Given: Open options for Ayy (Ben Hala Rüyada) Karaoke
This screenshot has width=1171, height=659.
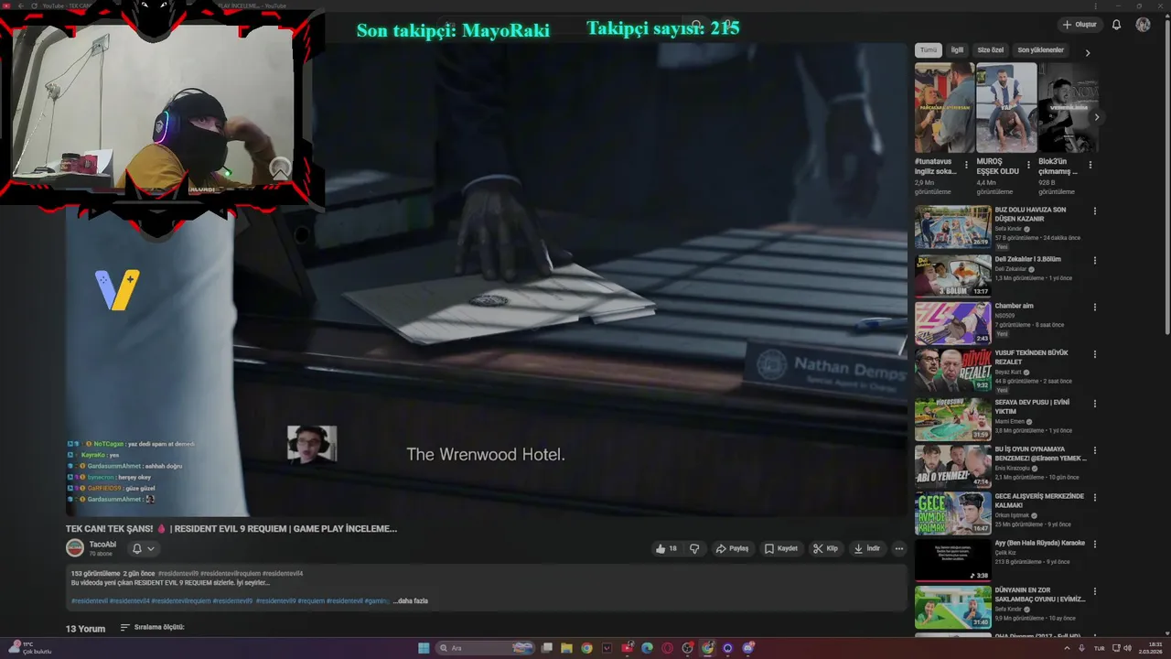Looking at the screenshot, I should click(1095, 544).
